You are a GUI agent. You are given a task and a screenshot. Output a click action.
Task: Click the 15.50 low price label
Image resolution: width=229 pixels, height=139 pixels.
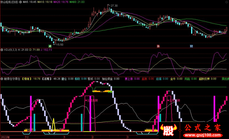pyautogui.click(x=60, y=45)
